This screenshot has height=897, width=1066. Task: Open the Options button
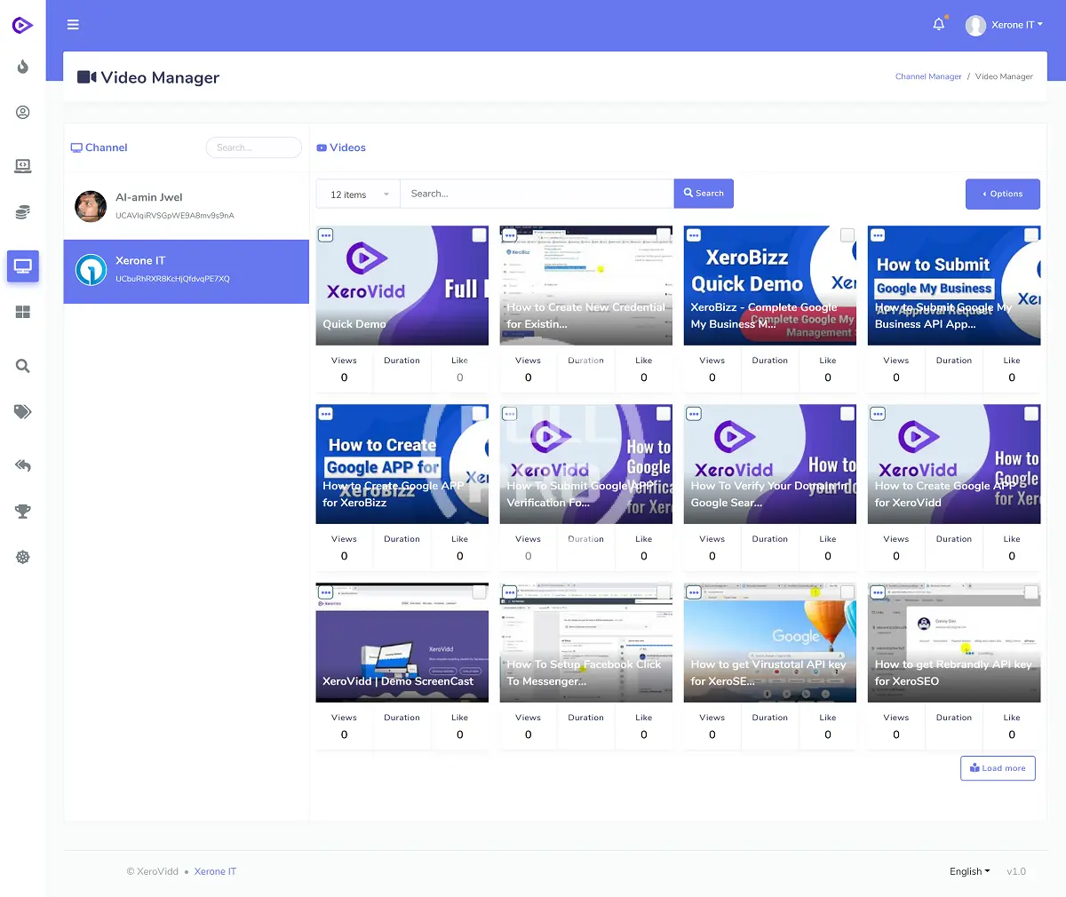pyautogui.click(x=1002, y=194)
